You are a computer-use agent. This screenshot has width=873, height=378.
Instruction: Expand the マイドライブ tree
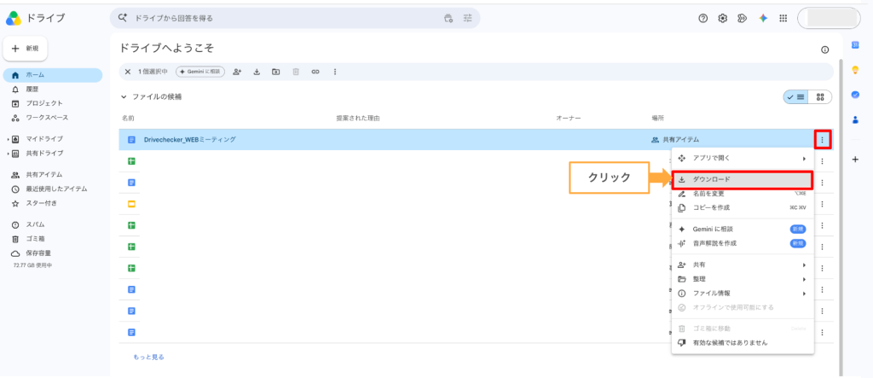(8, 139)
